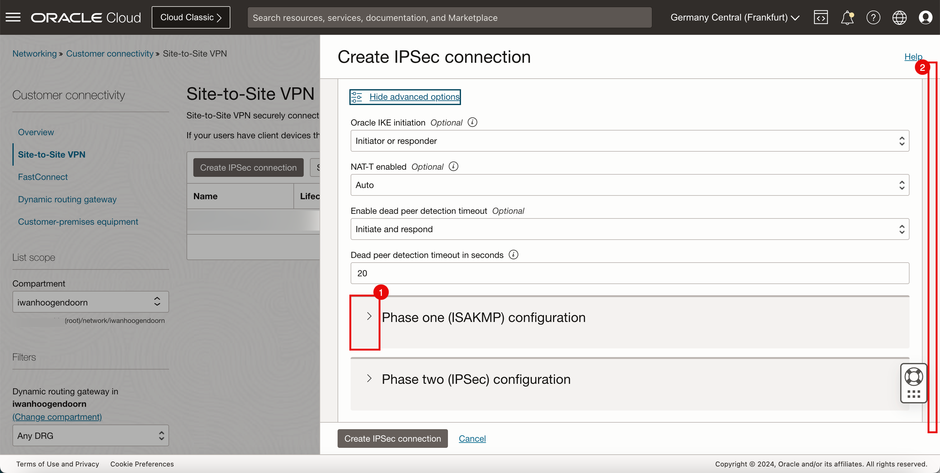Click Cancel button to dismiss dialog

pos(472,439)
